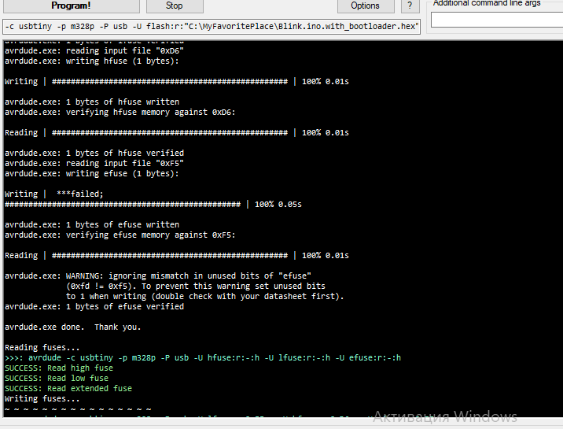The image size is (563, 429).
Task: Click the question mark help button
Action: pyautogui.click(x=410, y=6)
